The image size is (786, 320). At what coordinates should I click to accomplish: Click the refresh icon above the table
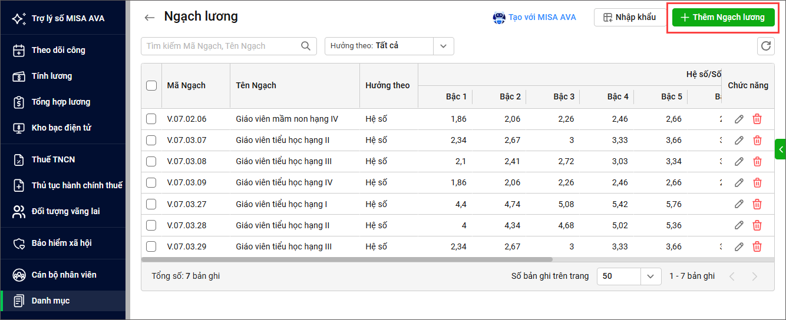coord(765,46)
